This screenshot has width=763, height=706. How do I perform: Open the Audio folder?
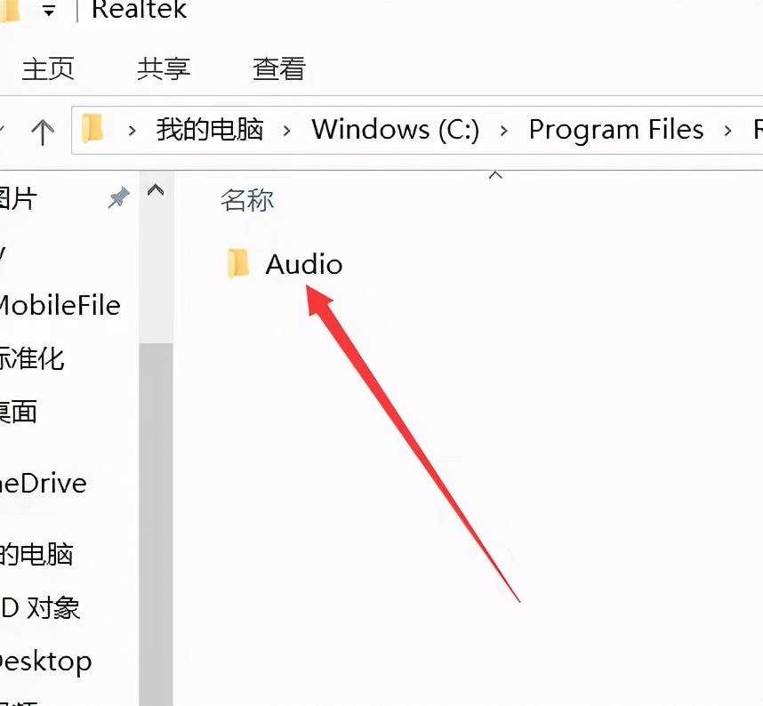tap(302, 264)
